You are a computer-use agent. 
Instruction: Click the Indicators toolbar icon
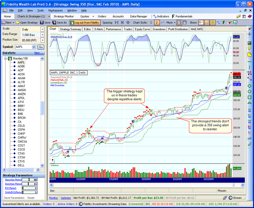coord(161,16)
